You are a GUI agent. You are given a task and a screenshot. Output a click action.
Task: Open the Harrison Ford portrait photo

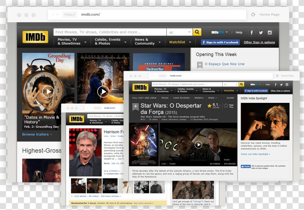[85, 152]
